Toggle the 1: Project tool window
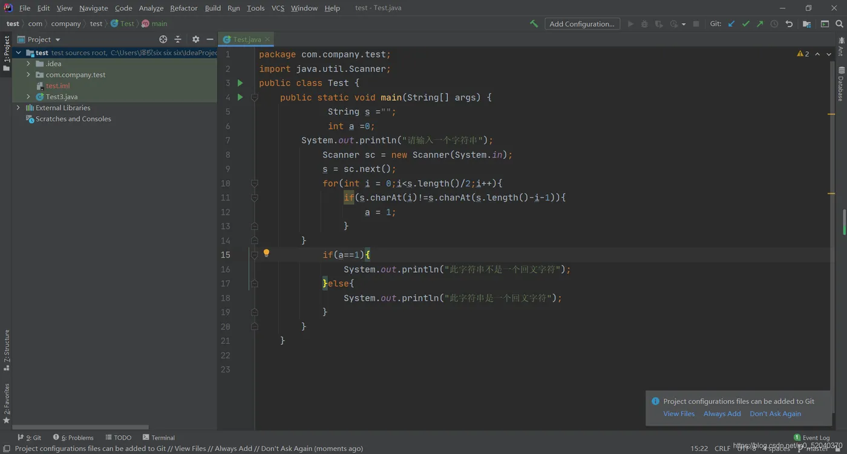 pos(7,53)
